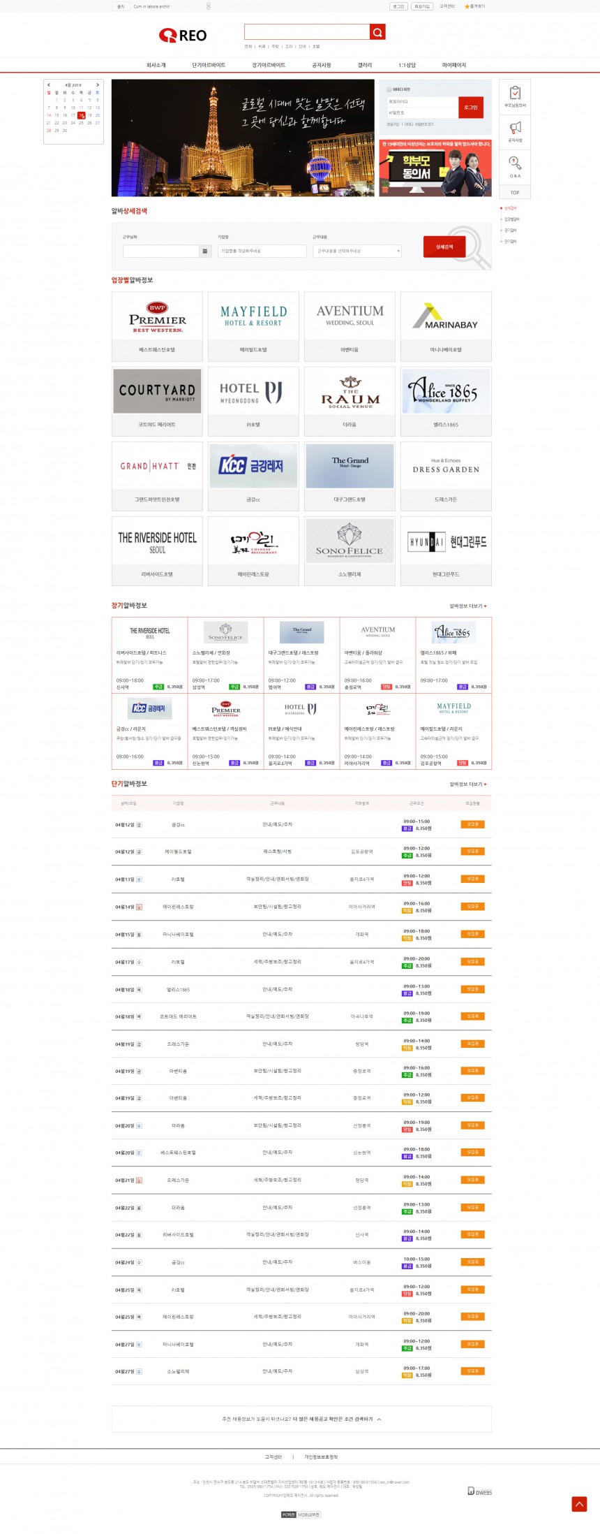Click the 비밀번호 login field
This screenshot has height=1534, width=600.
(421, 112)
